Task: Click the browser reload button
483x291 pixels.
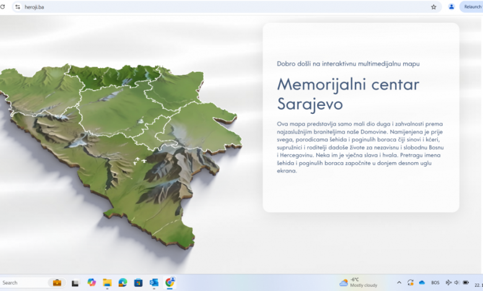Action: [x=2, y=7]
